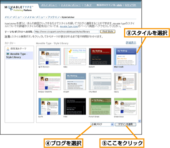Select the Beckett style thumbnail
Image resolution: width=170 pixels, height=148 pixels.
[x=100, y=56]
